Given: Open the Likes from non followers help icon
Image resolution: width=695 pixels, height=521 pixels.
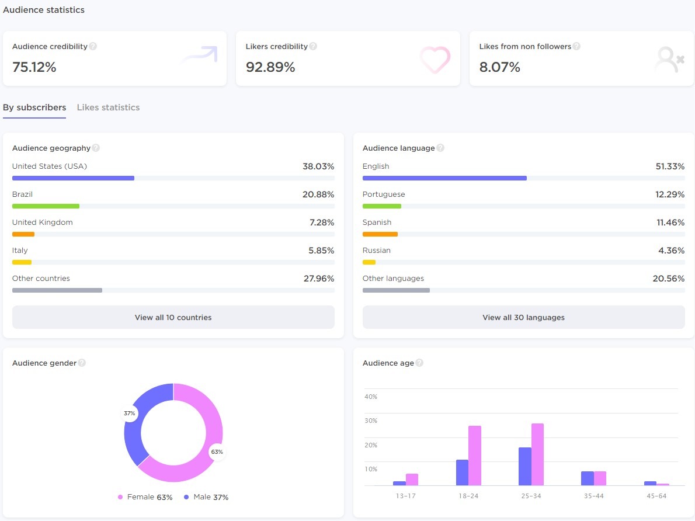Looking at the screenshot, I should click(x=576, y=46).
